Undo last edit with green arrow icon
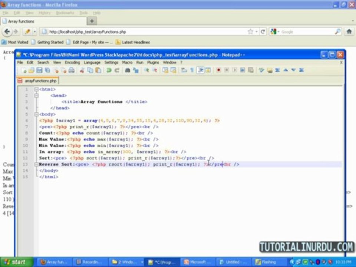The height and width of the screenshot is (267, 356). [109, 70]
